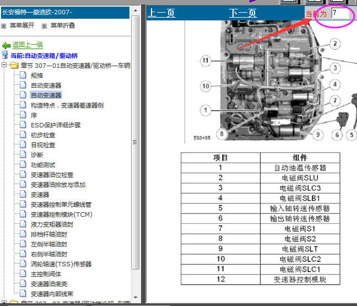Click table cell 电磁阀SLB1
Image resolution: width=357 pixels, height=306 pixels.
click(x=300, y=198)
